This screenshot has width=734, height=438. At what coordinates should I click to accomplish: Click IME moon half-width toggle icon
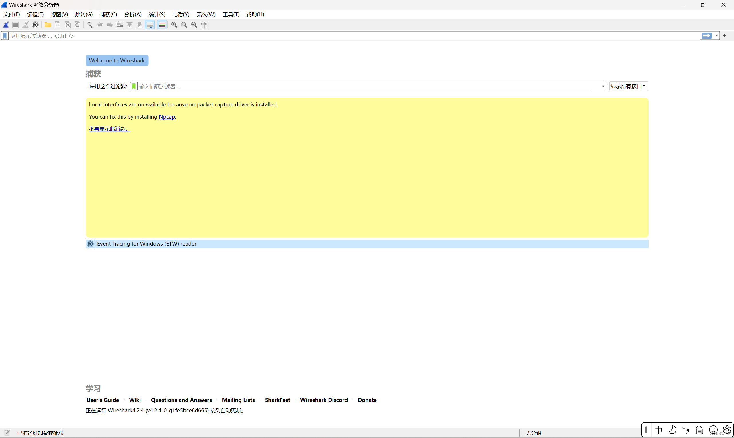coord(672,430)
